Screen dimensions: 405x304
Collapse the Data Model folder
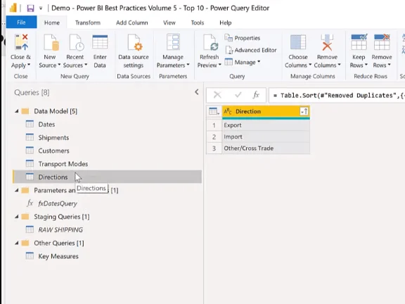(x=17, y=111)
